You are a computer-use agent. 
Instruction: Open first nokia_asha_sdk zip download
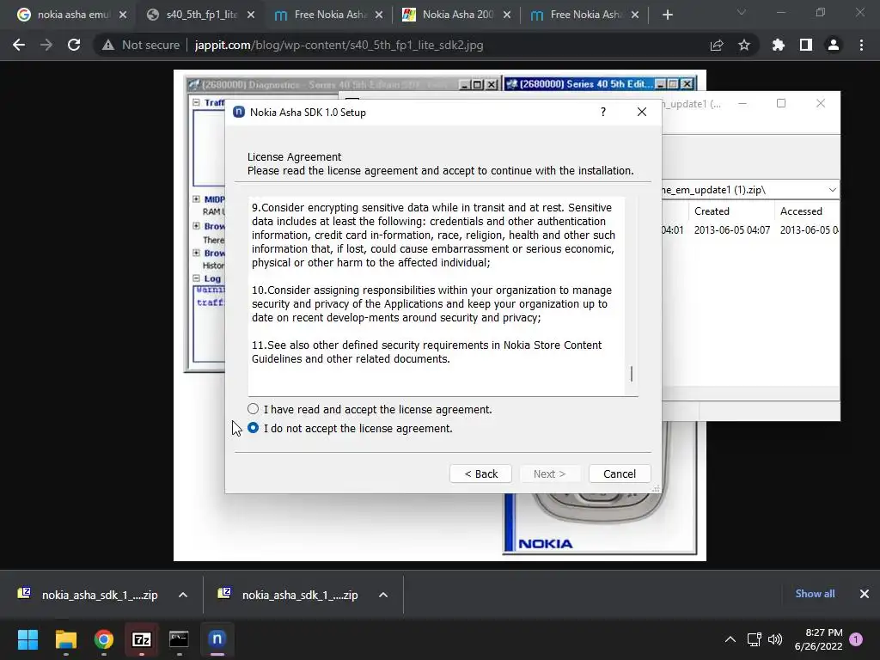click(89, 595)
